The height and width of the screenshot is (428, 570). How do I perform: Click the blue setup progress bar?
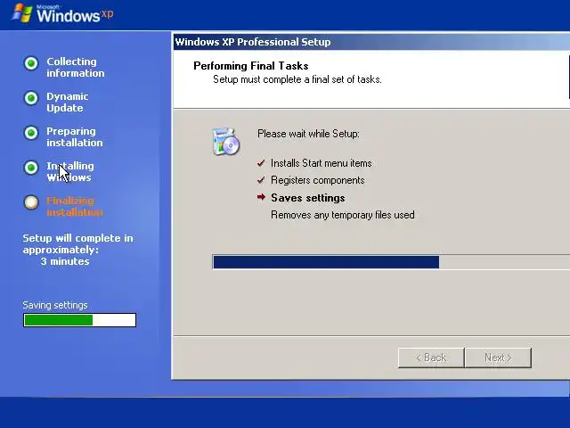[391, 262]
